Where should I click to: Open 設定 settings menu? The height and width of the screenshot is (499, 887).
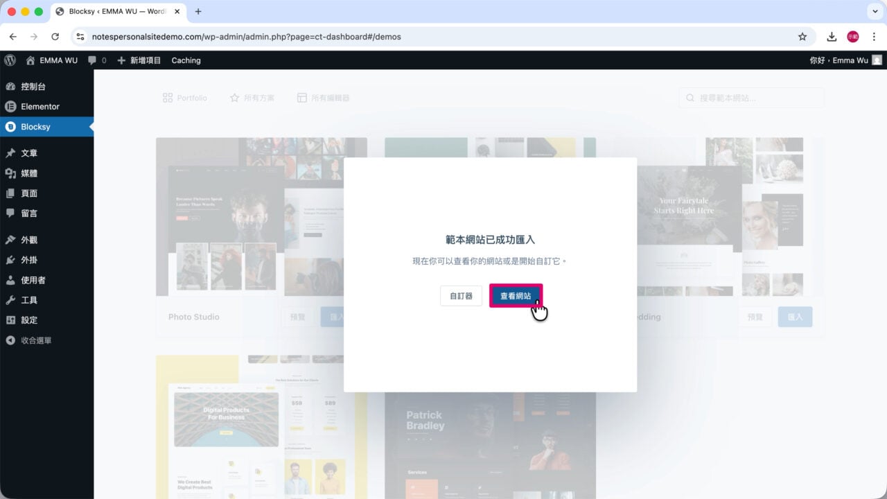[x=46, y=320]
